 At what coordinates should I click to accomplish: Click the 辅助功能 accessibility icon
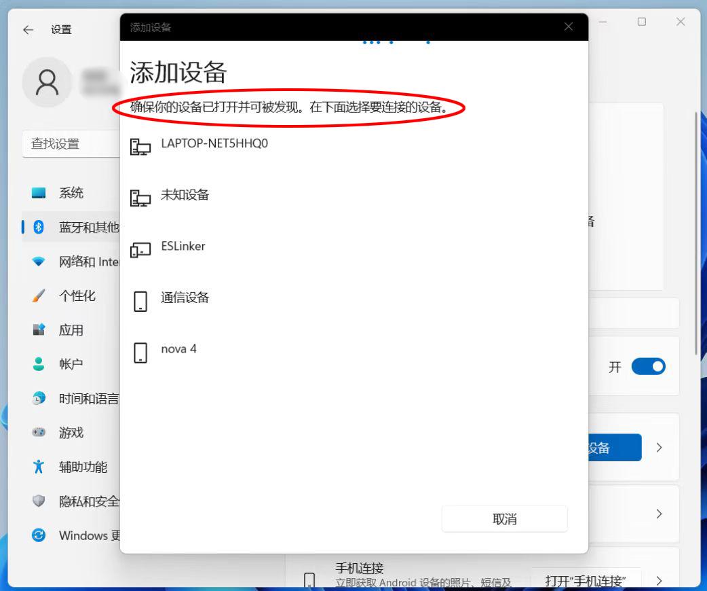coord(39,467)
